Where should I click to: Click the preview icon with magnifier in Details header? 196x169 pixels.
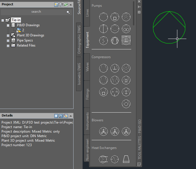tap(61, 116)
